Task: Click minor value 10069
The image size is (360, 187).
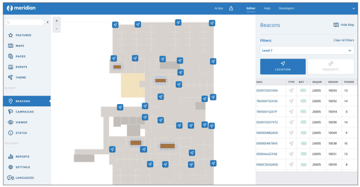Action: (332, 133)
